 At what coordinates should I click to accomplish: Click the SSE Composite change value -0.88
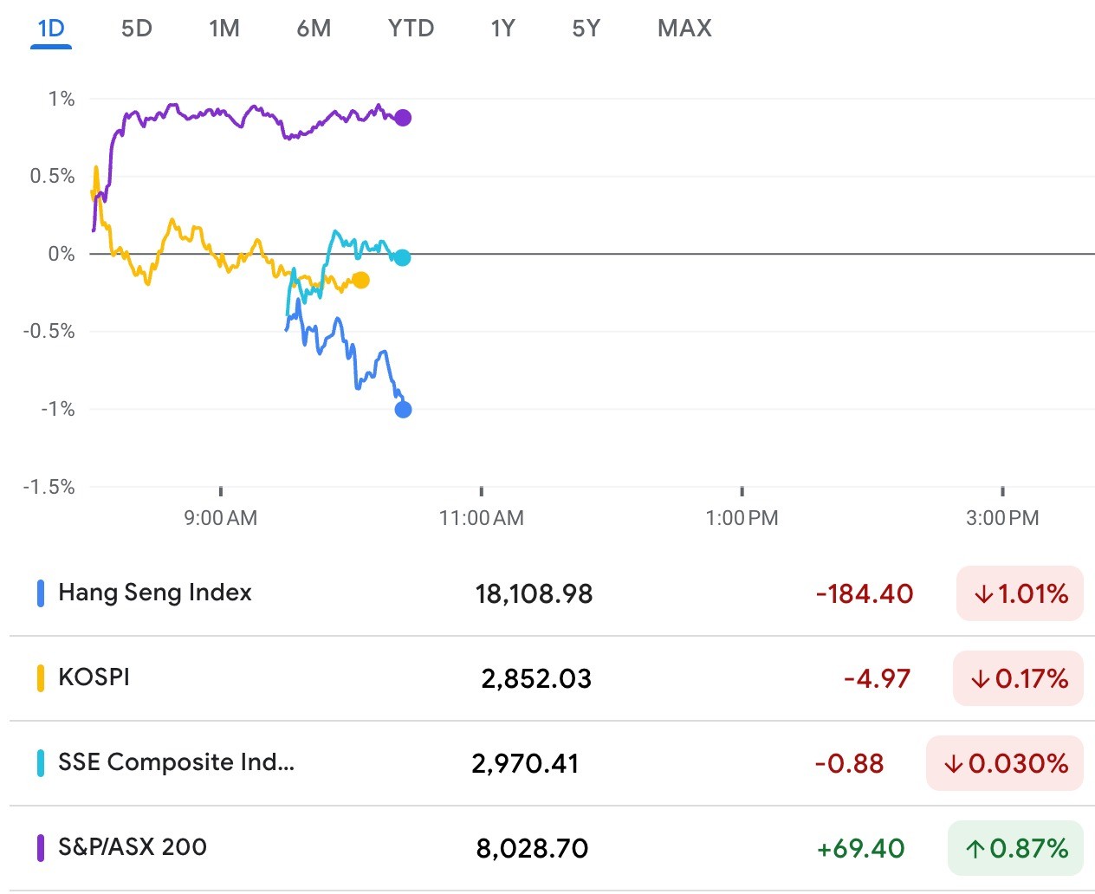coord(849,763)
